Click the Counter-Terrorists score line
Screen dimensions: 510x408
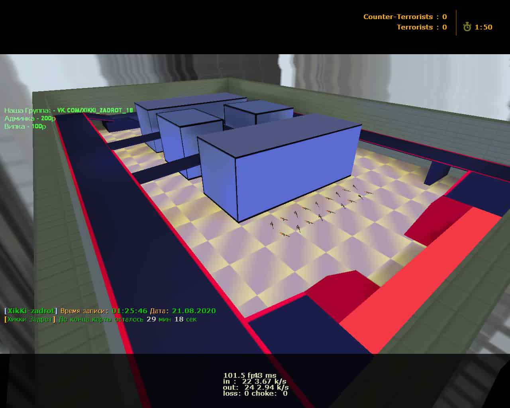click(405, 17)
